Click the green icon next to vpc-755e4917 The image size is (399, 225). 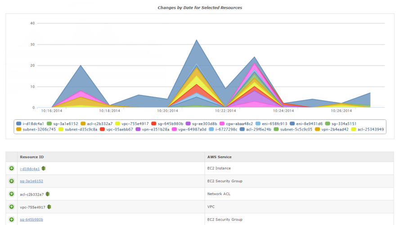(x=49, y=207)
